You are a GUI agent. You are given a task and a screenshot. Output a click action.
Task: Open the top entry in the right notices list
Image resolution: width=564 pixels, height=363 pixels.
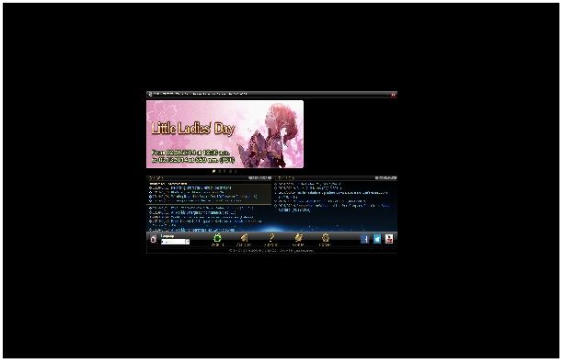point(308,184)
